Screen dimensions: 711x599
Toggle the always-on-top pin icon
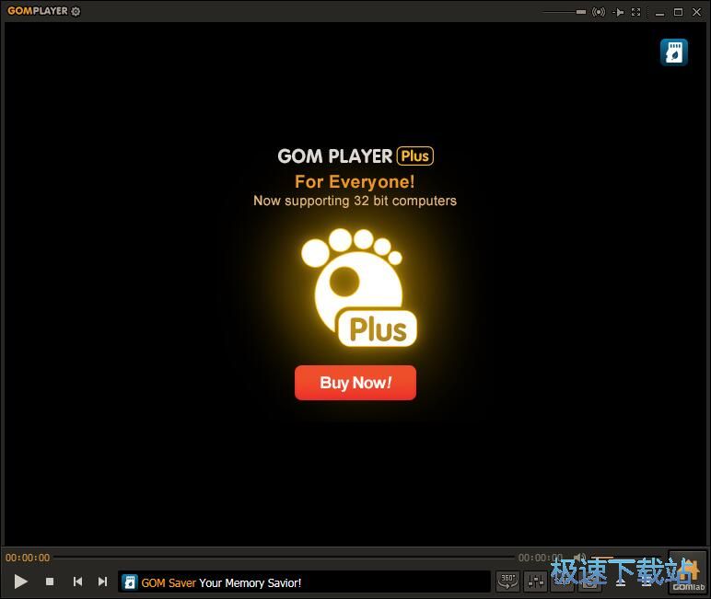tap(618, 12)
